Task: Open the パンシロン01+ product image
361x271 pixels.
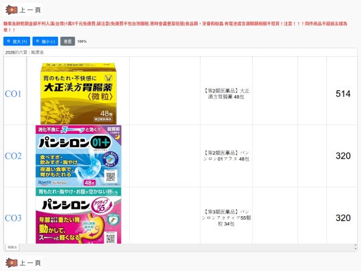Action: point(78,156)
